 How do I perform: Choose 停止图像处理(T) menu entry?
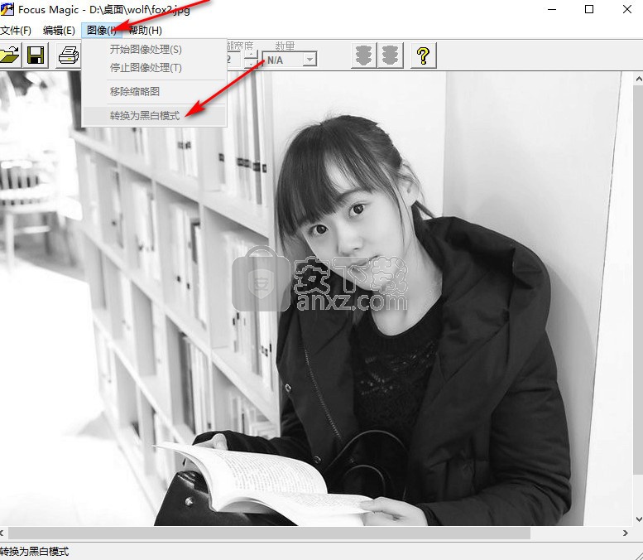tap(146, 68)
